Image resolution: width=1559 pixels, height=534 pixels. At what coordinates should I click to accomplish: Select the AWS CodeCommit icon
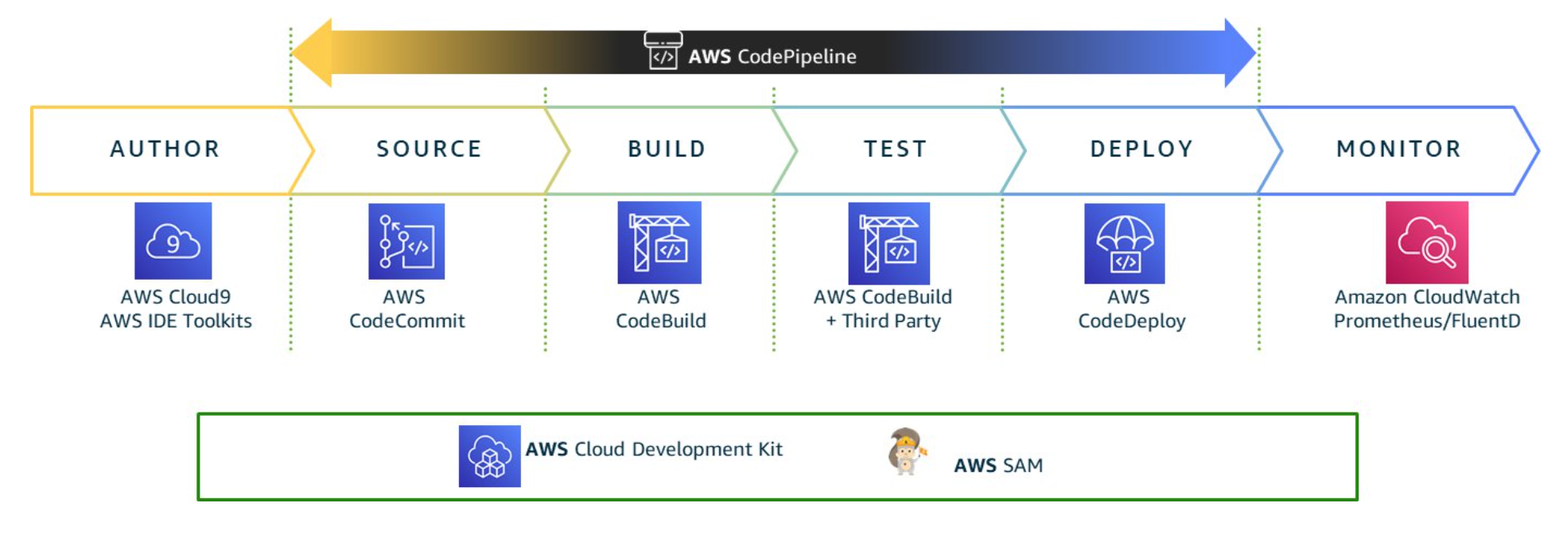tap(406, 242)
